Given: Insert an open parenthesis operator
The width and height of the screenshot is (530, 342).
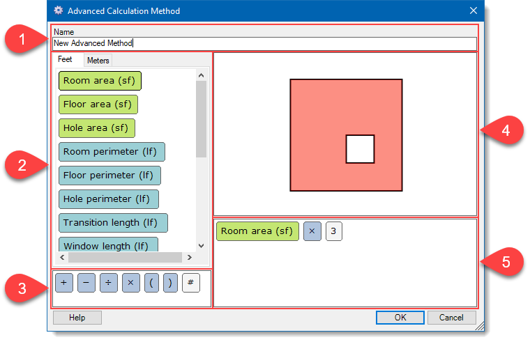Looking at the screenshot, I should pos(151,283).
